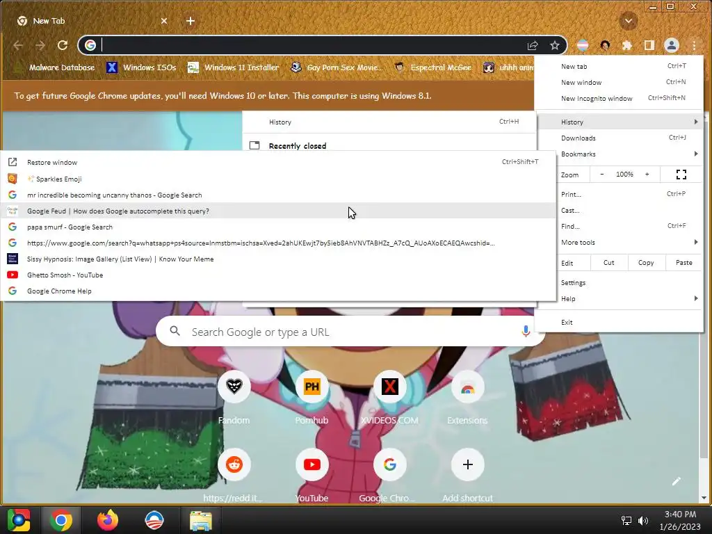Open Firefox from the taskbar

[x=108, y=520]
